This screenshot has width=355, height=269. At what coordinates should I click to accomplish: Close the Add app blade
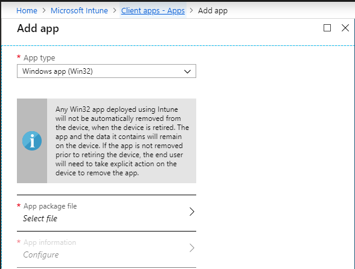pyautogui.click(x=345, y=28)
